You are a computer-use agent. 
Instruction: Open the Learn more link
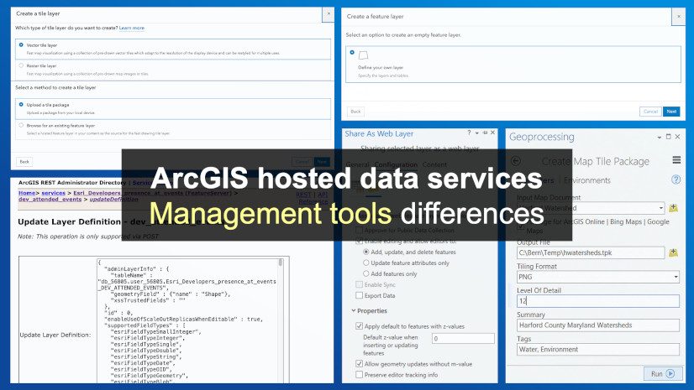point(131,28)
